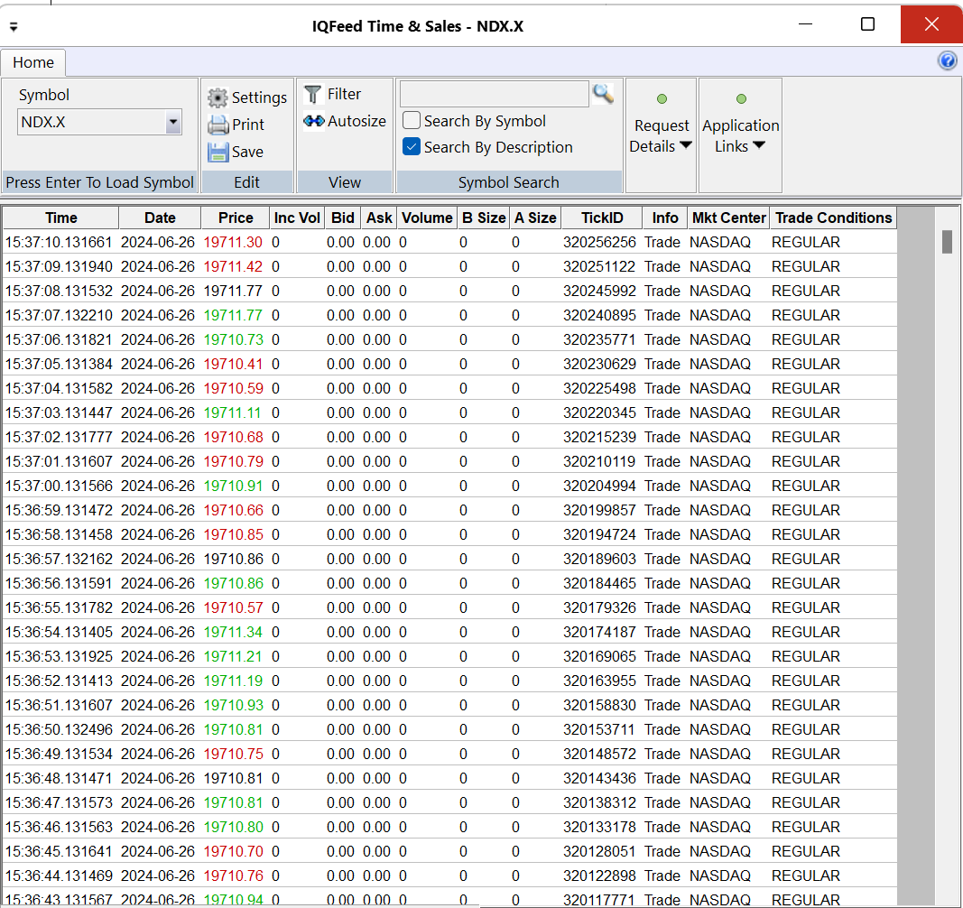
Task: Click the Price column header
Action: (236, 218)
